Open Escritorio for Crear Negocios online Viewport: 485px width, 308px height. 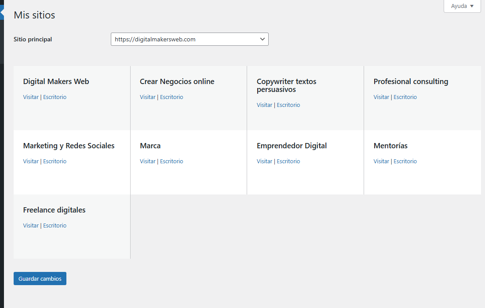tap(171, 97)
